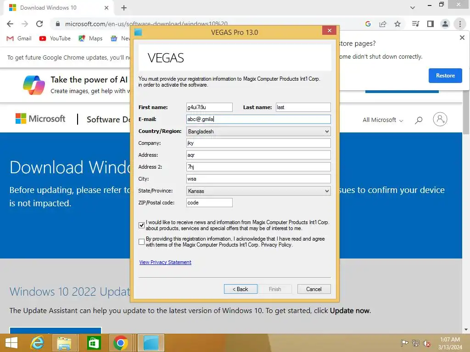The height and width of the screenshot is (352, 470).
Task: Click the City field
Action: point(258,179)
